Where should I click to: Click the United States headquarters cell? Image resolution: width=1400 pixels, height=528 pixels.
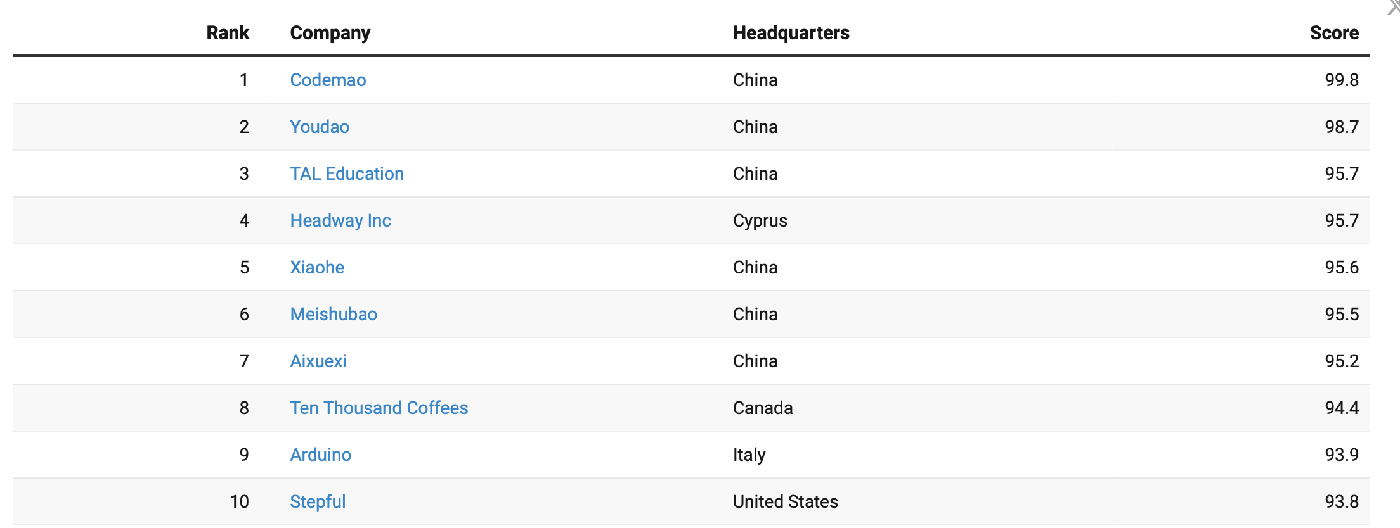coord(786,501)
